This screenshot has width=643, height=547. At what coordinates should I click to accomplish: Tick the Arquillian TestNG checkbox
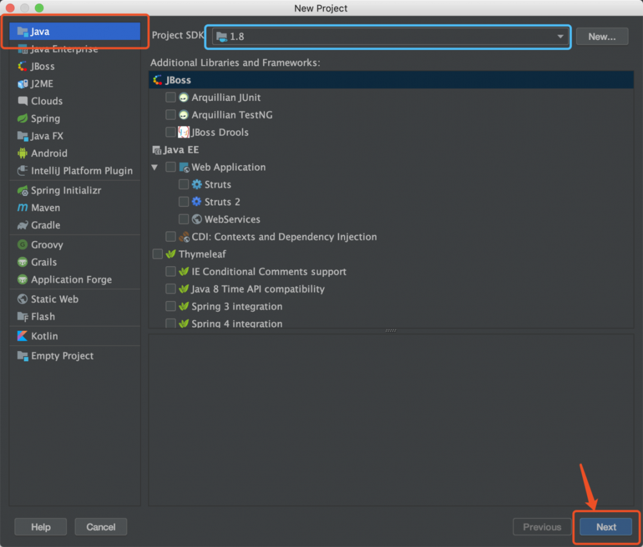coord(170,114)
